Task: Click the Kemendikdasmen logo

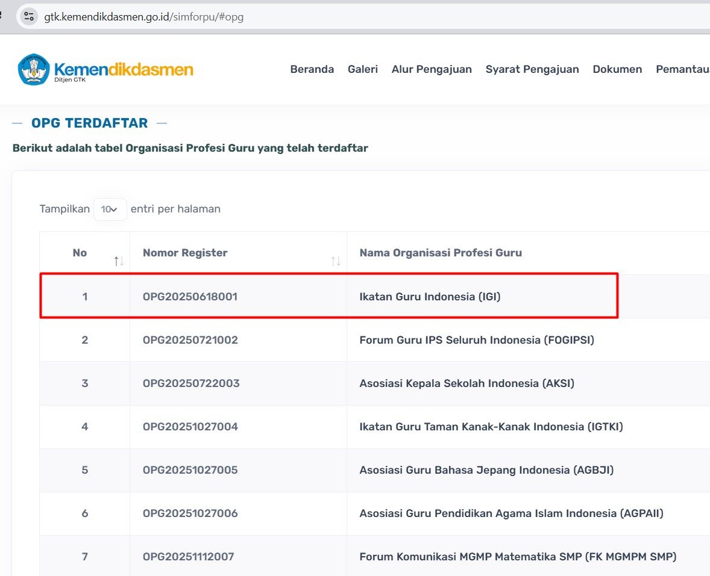Action: (x=105, y=69)
